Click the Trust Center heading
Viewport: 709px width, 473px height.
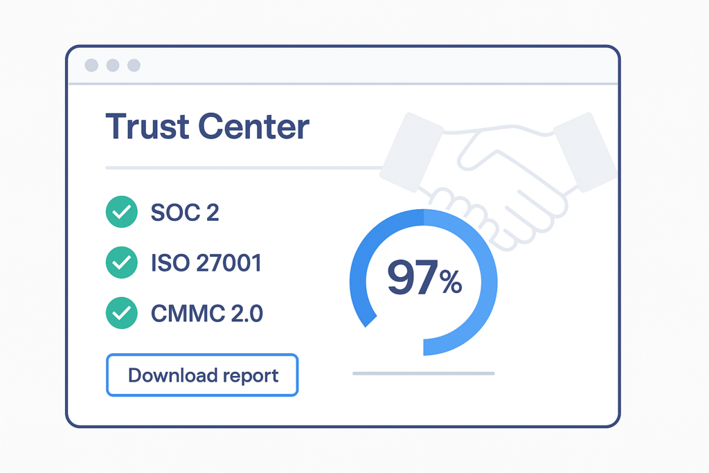[207, 127]
